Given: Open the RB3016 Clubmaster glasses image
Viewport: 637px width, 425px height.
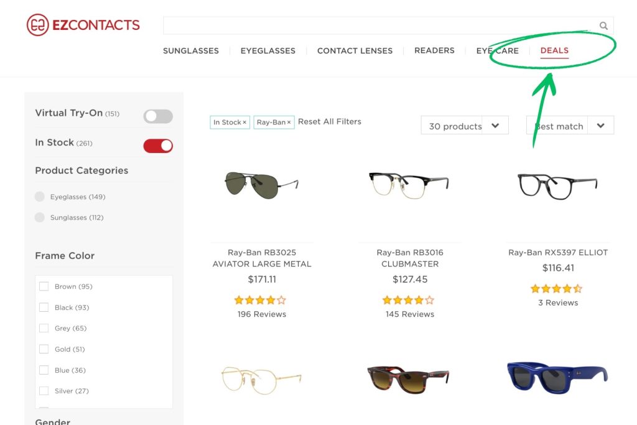Looking at the screenshot, I should point(409,185).
